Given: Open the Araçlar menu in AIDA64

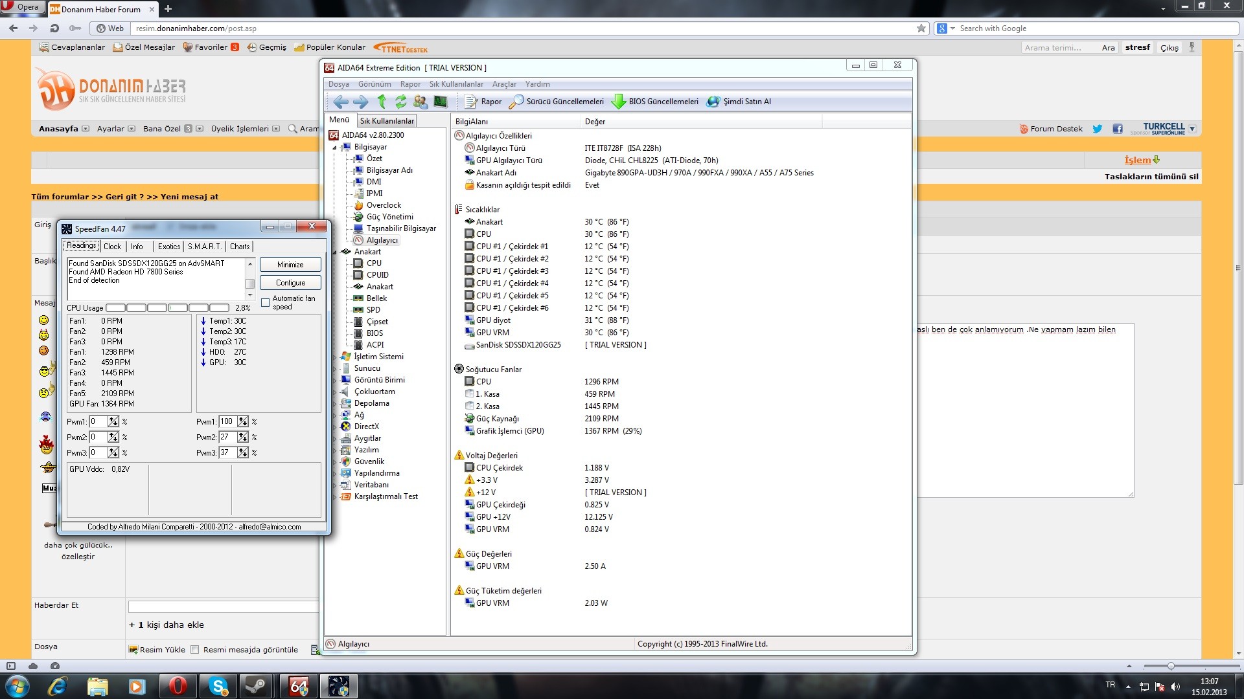Looking at the screenshot, I should pos(504,84).
